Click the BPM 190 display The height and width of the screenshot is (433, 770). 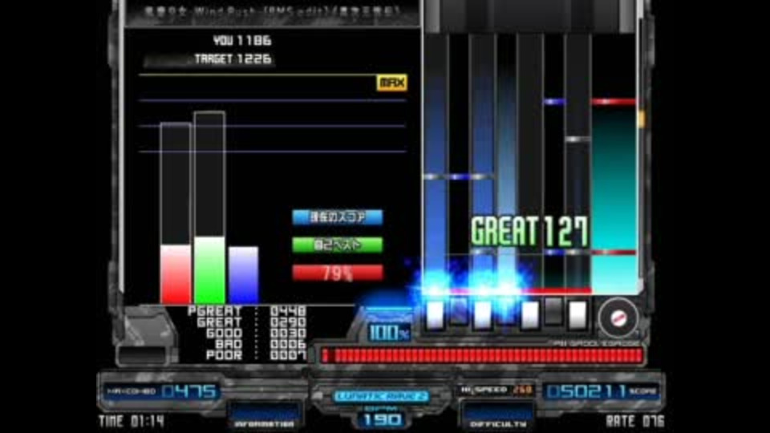click(382, 416)
